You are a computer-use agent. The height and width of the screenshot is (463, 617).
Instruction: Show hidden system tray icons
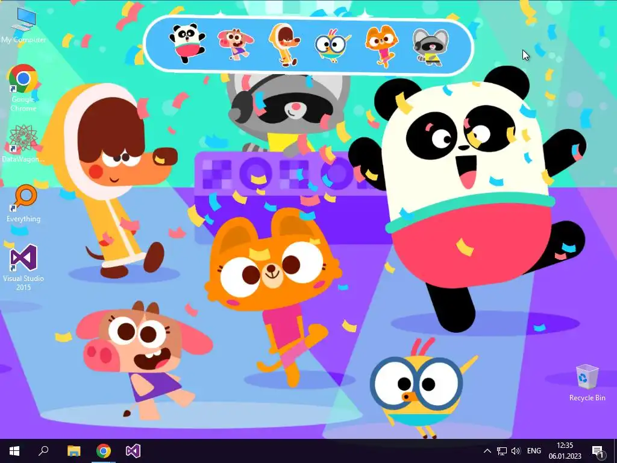487,451
